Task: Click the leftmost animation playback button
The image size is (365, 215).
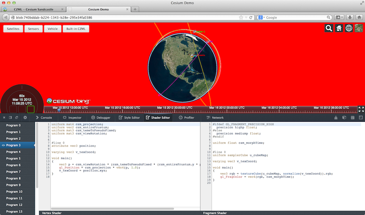Action: (13, 109)
